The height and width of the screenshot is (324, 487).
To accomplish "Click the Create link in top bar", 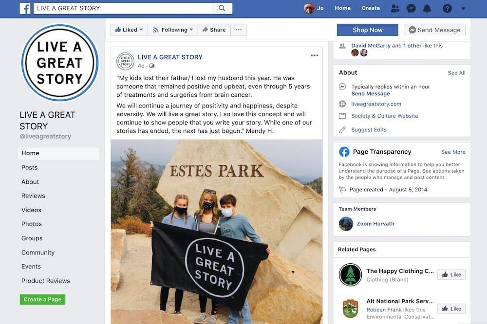I will tap(371, 8).
